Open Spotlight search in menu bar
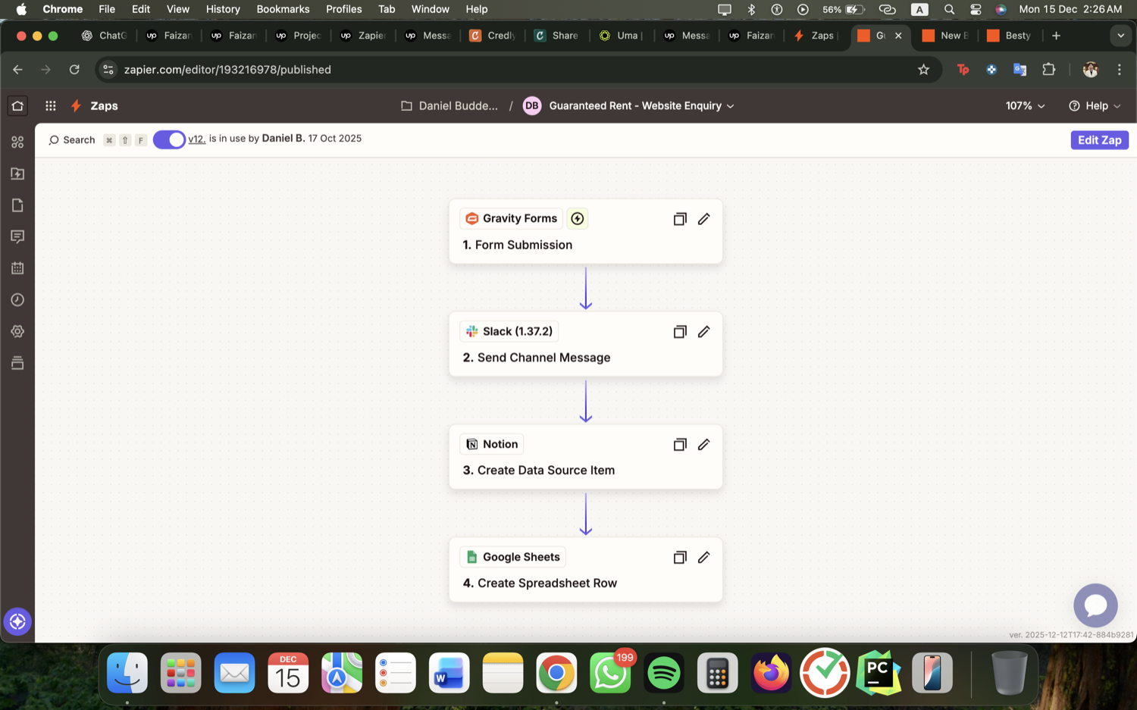 point(949,9)
